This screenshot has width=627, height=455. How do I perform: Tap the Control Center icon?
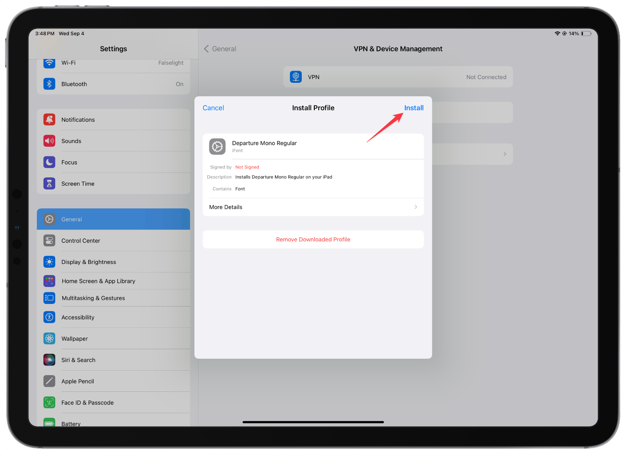point(49,240)
